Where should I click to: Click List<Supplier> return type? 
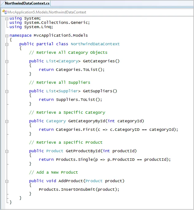point(63,91)
